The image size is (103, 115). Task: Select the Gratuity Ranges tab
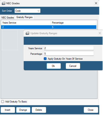24,17
